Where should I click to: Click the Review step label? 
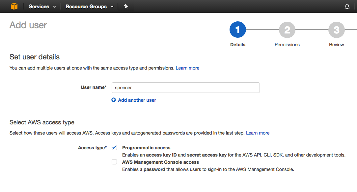337,45
